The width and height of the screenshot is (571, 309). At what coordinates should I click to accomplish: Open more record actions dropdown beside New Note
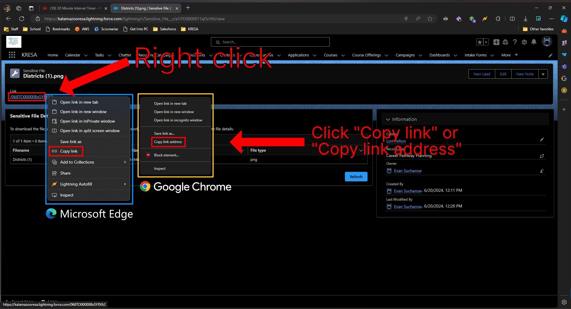coord(543,74)
